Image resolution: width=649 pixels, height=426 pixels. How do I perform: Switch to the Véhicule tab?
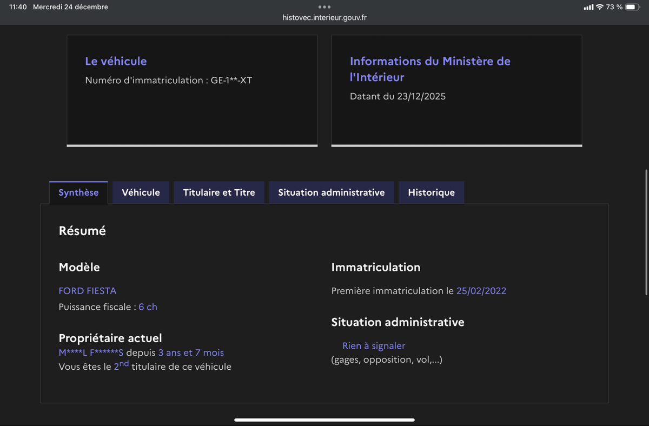(141, 192)
